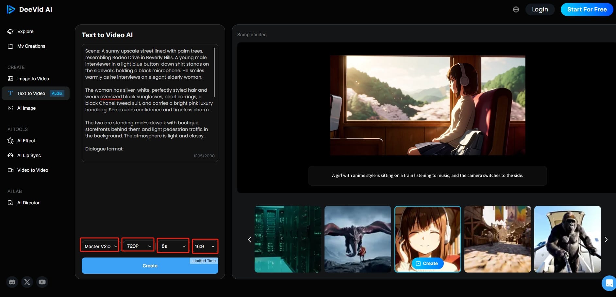Click the Start For Free button

pos(587,9)
